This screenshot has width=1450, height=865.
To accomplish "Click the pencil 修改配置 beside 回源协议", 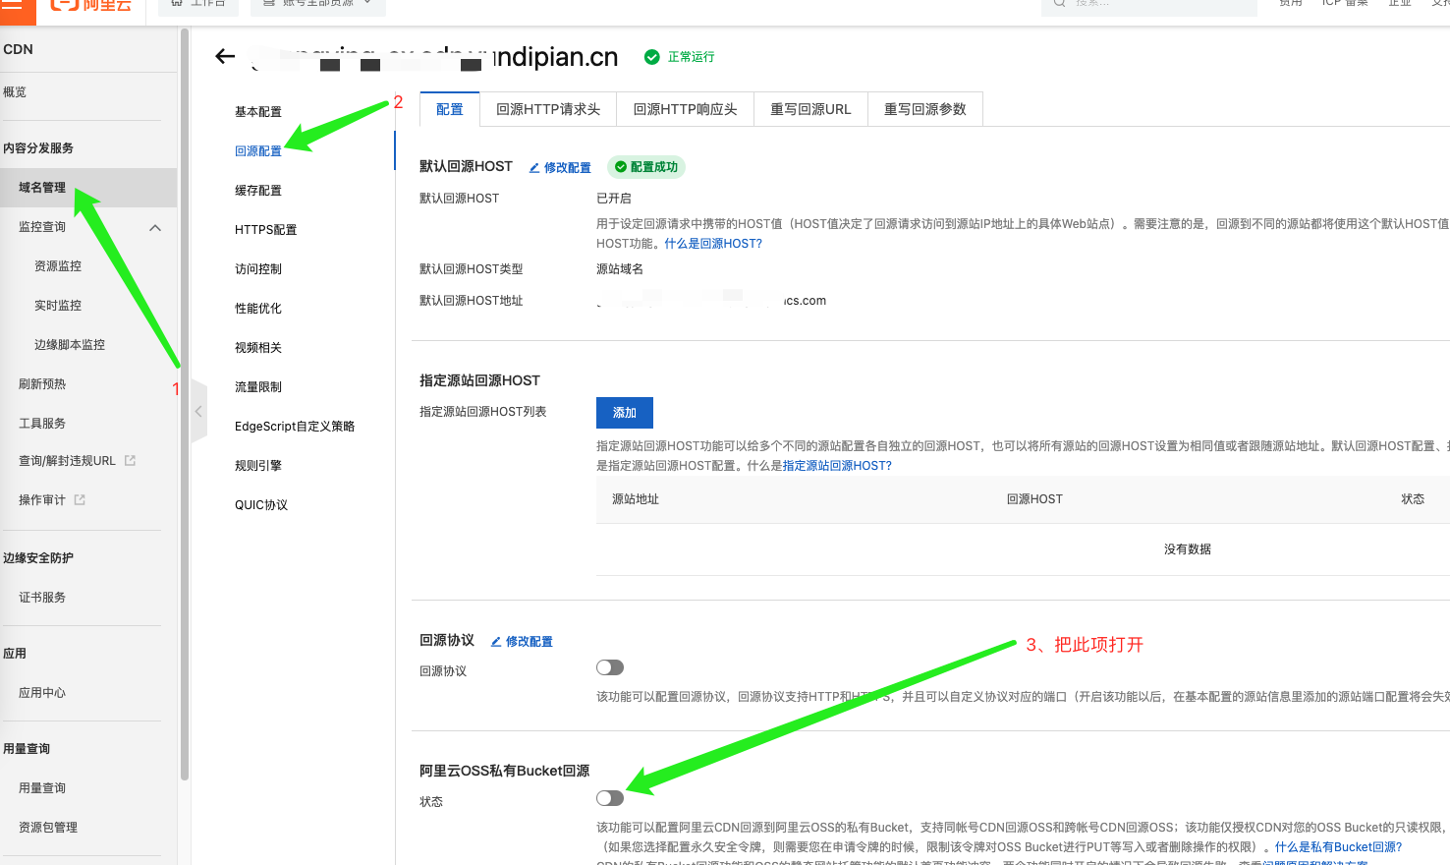I will [x=522, y=642].
